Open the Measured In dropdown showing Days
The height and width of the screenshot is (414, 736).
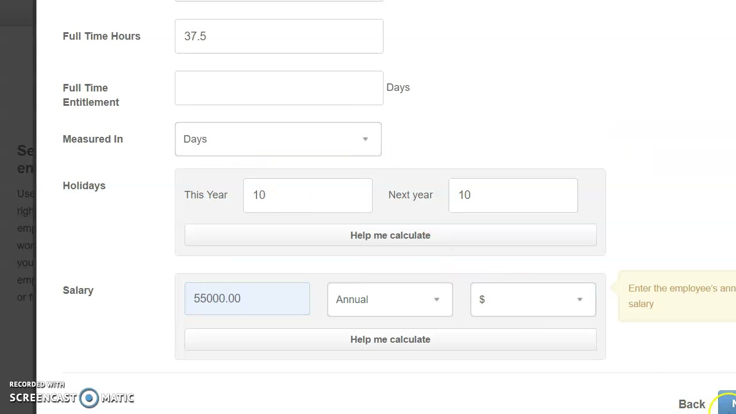point(278,139)
